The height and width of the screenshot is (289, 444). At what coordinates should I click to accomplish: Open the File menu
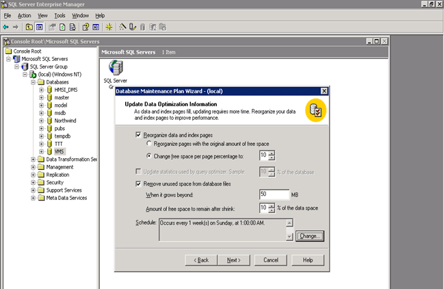tap(8, 16)
